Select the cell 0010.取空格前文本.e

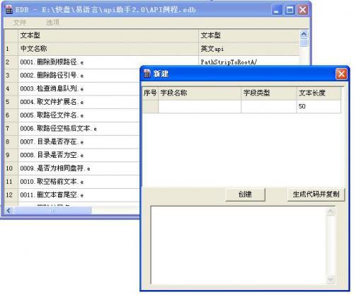point(79,182)
